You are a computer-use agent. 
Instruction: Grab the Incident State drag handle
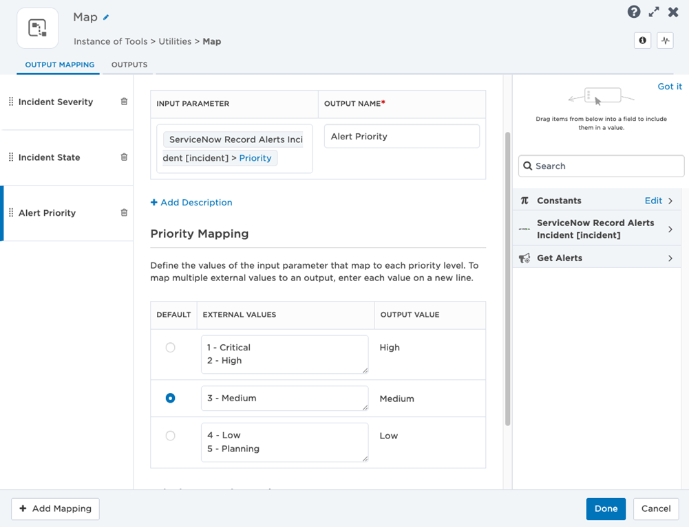11,157
